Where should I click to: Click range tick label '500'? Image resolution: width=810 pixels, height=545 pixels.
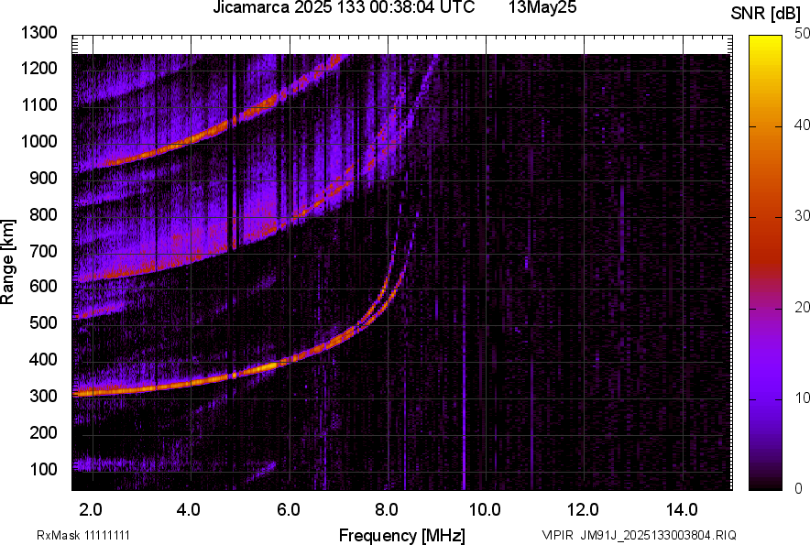43,322
